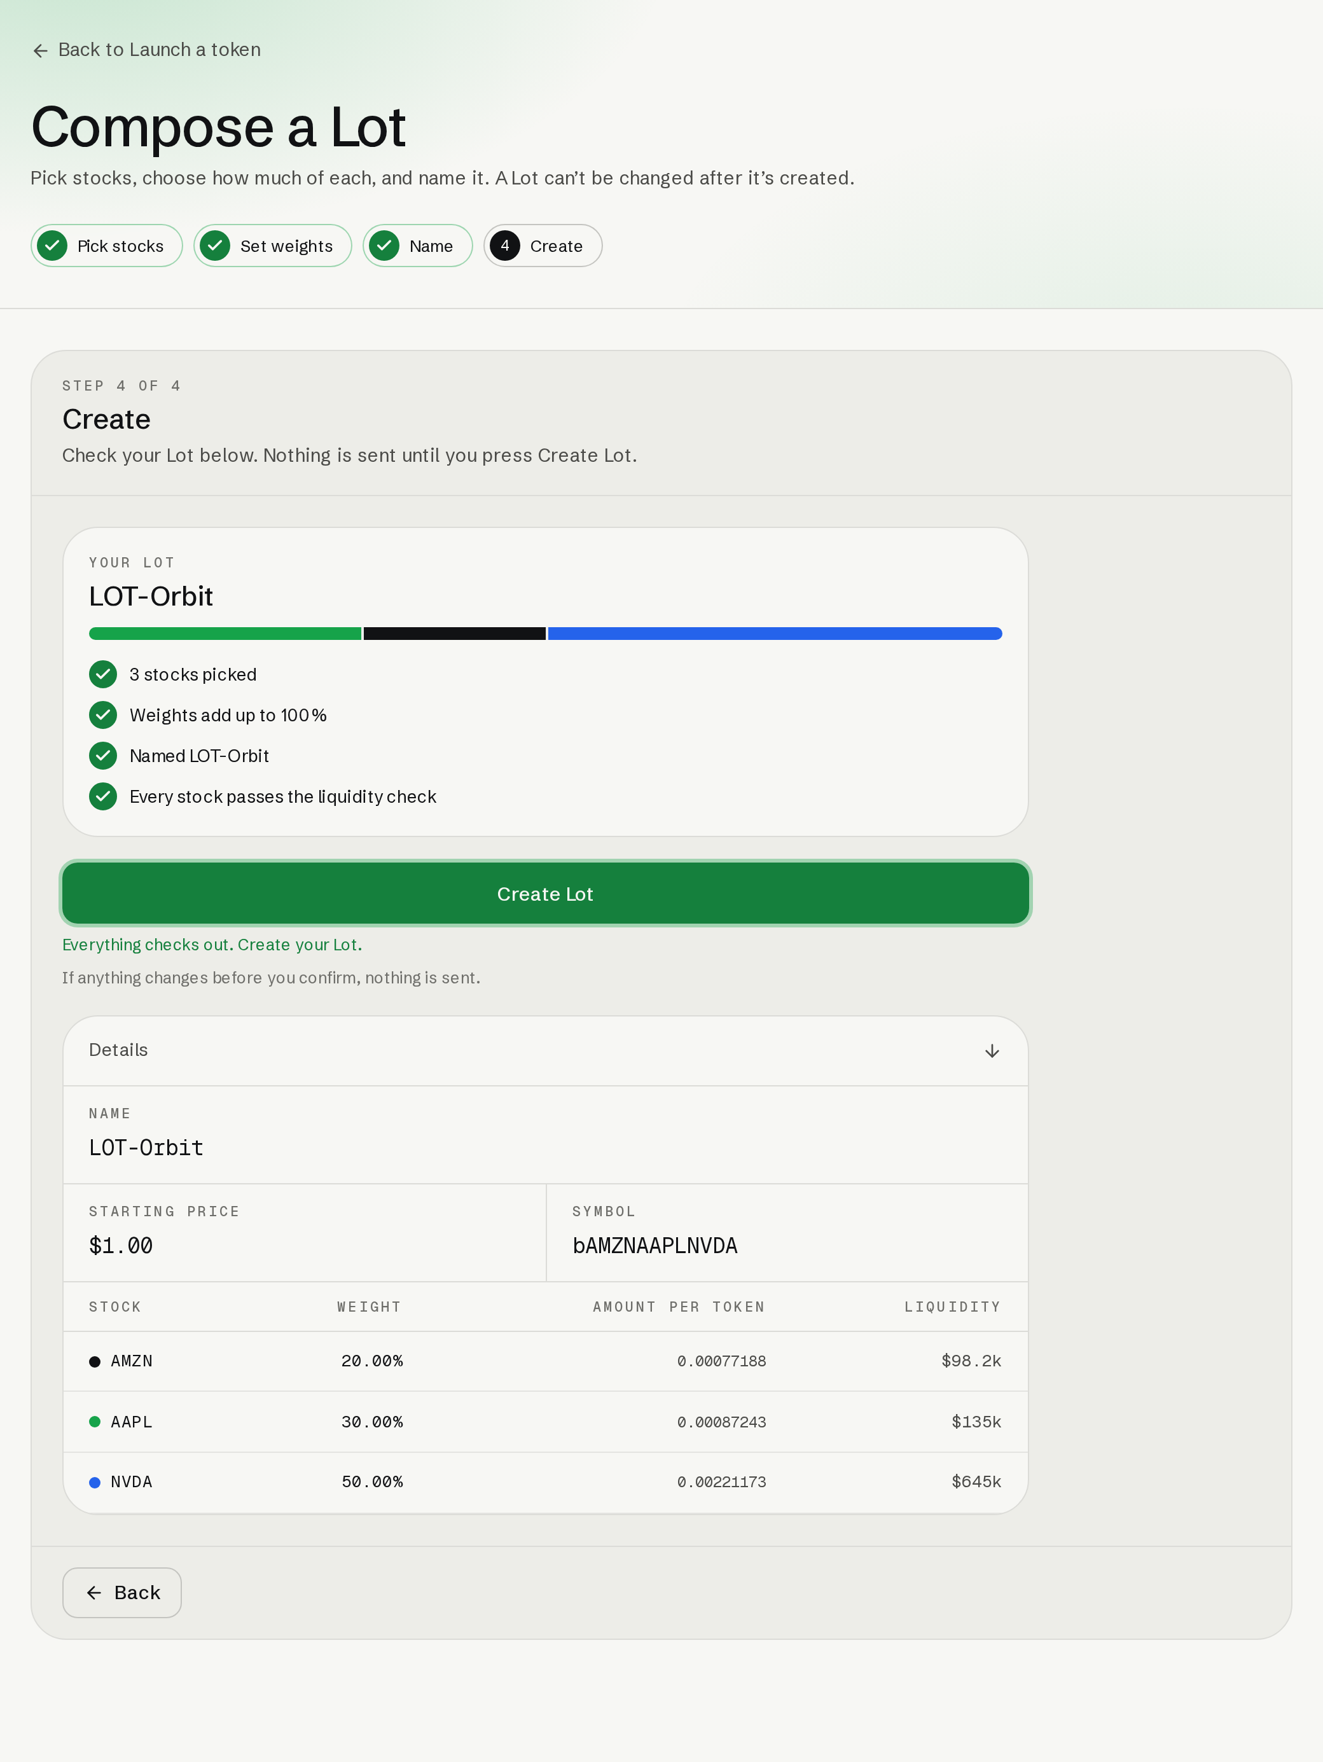
Task: Go to the Name step
Action: (x=417, y=246)
